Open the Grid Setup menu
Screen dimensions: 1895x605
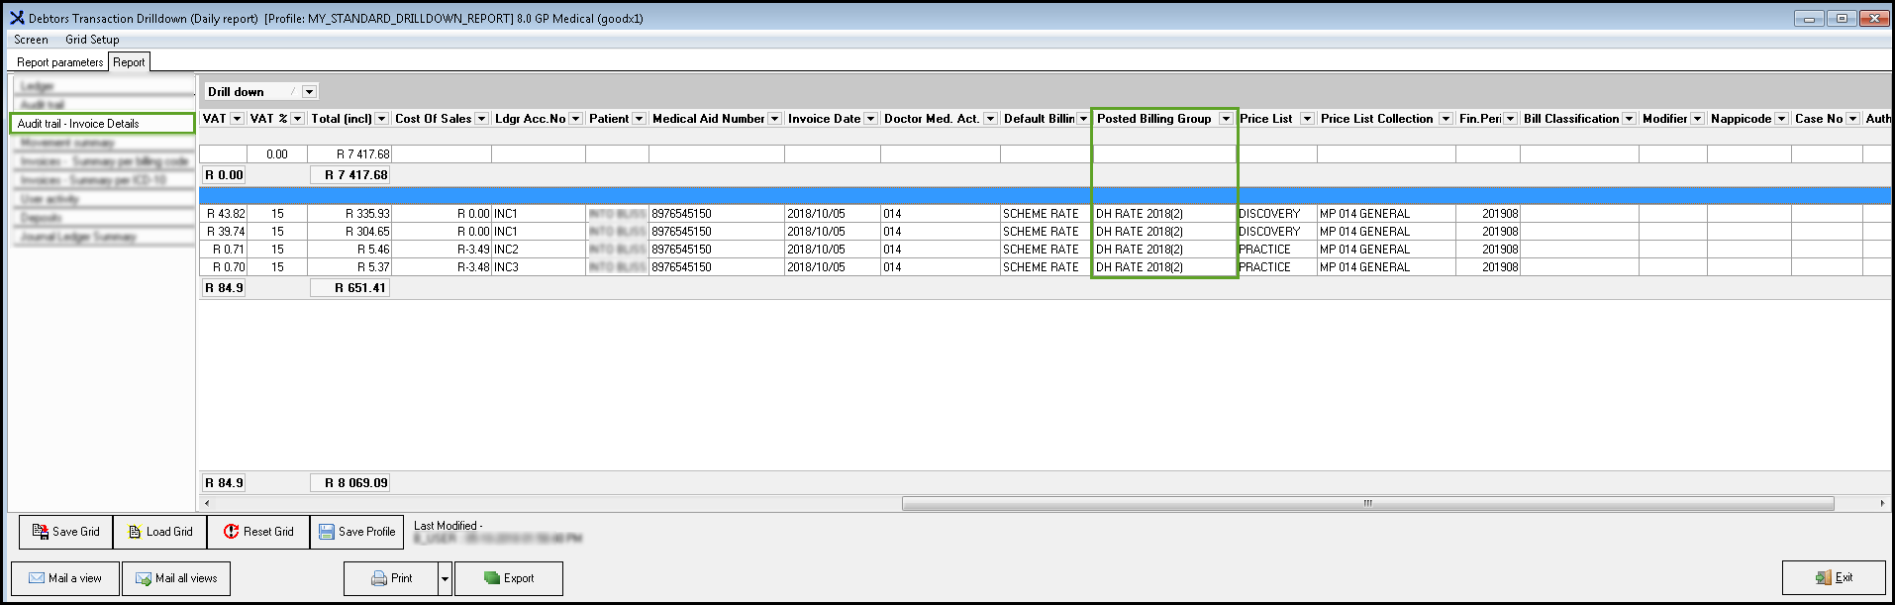[92, 40]
